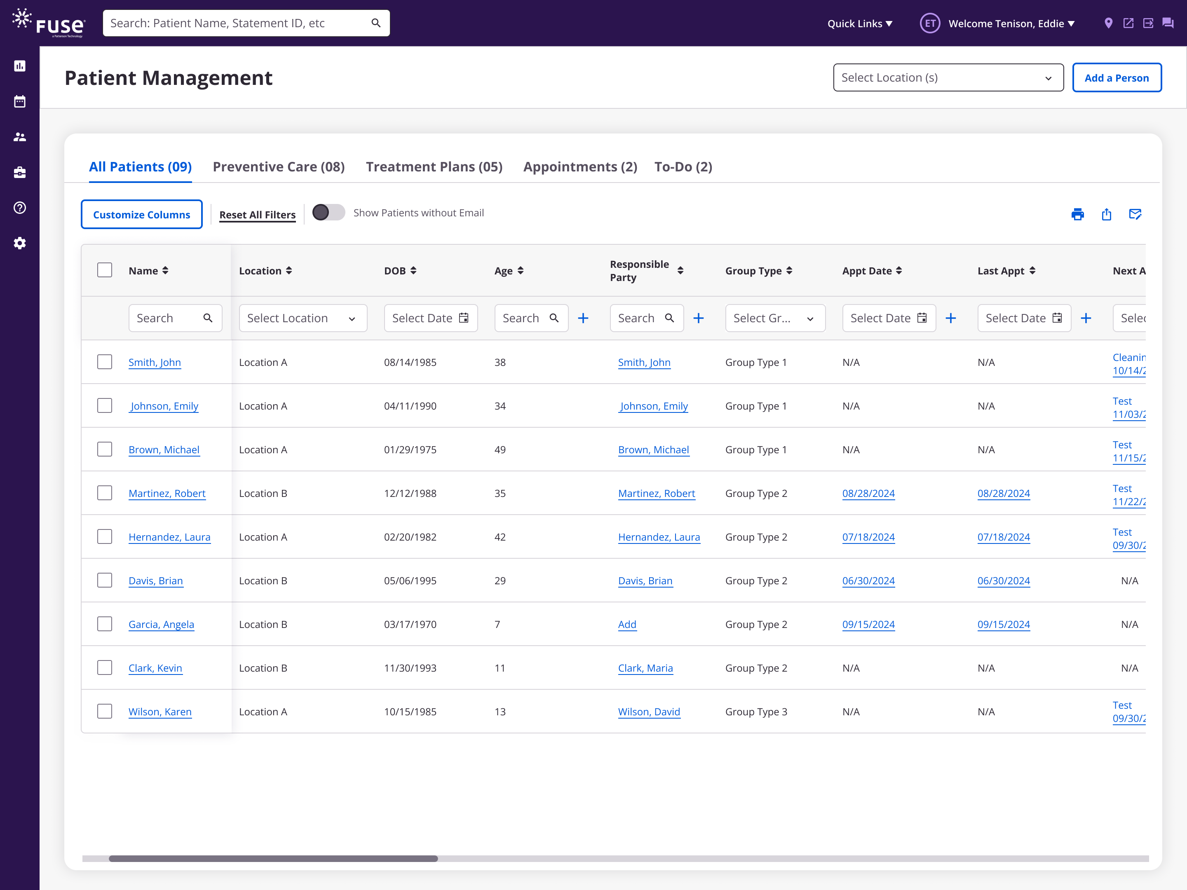The height and width of the screenshot is (890, 1187).
Task: Select the checkbox for Martinez, Robert
Action: [105, 493]
